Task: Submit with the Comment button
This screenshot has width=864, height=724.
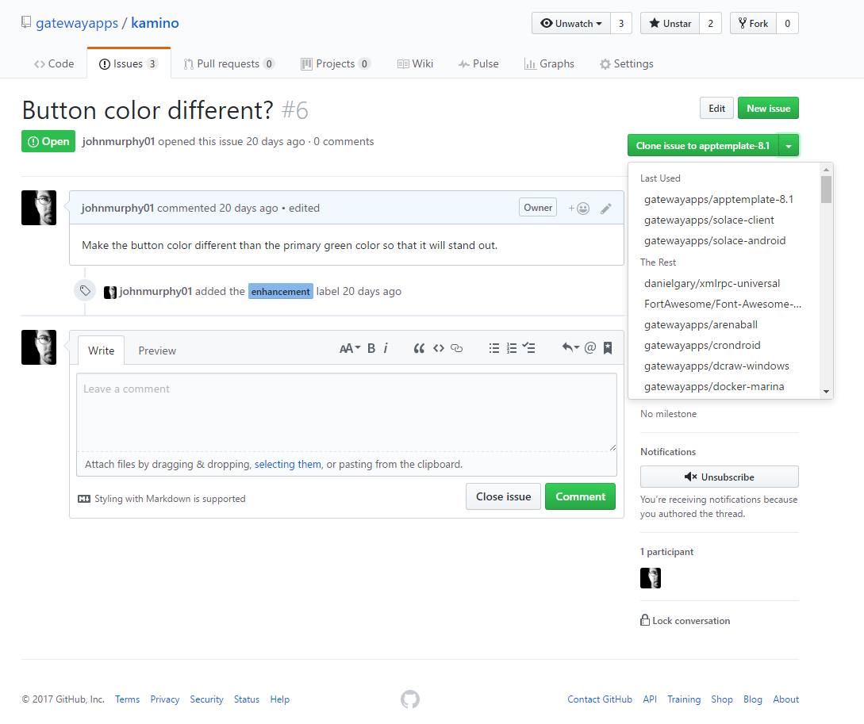Action: tap(580, 496)
